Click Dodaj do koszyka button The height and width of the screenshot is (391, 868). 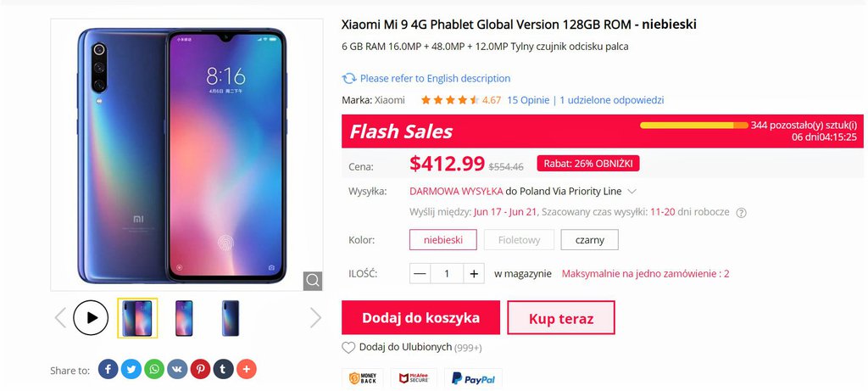click(420, 318)
